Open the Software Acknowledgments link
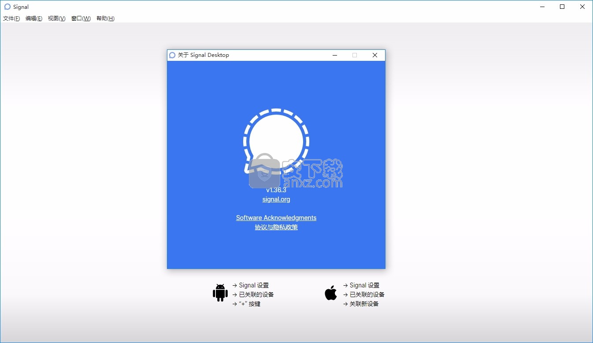 point(276,218)
